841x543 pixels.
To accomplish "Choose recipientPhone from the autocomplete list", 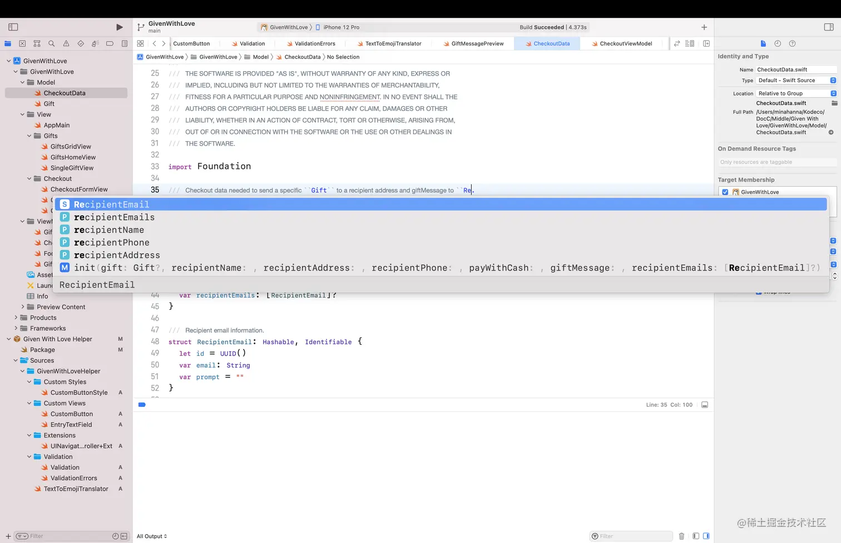I will 441,242.
